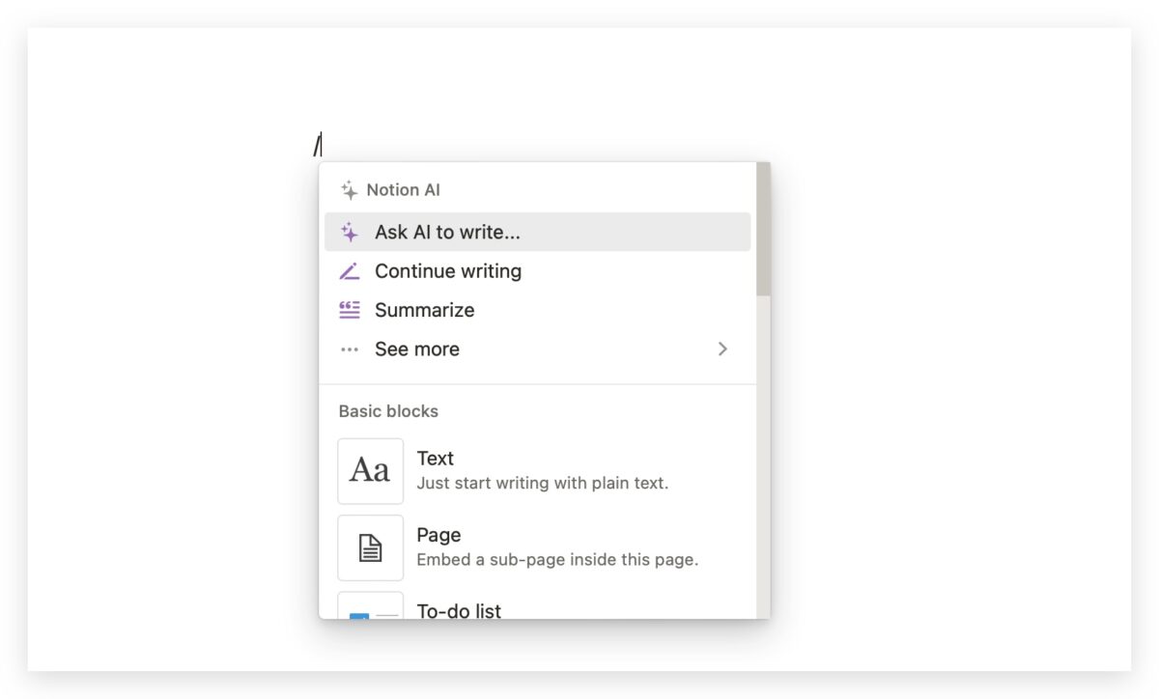Insert a Text basic block
Viewport: 1159px width, 699px height.
click(537, 471)
